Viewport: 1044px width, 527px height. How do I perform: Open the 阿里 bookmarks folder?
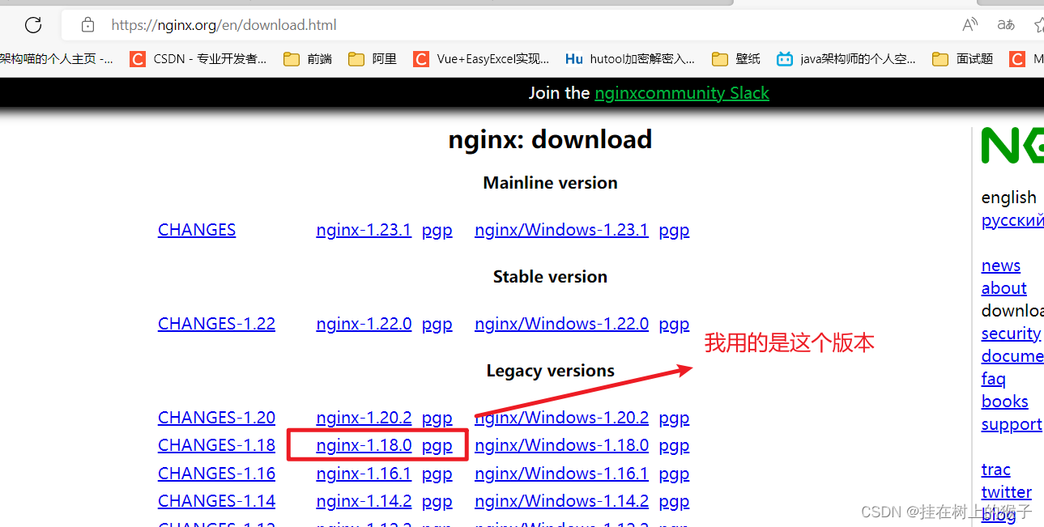pos(373,59)
